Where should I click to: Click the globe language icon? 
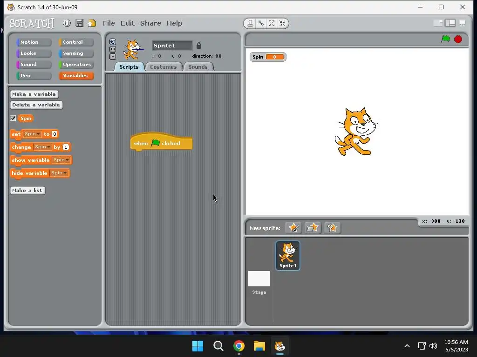click(67, 23)
